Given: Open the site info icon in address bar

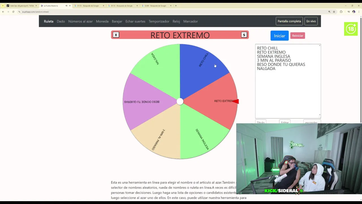Looking at the screenshot, I should coord(19,12).
